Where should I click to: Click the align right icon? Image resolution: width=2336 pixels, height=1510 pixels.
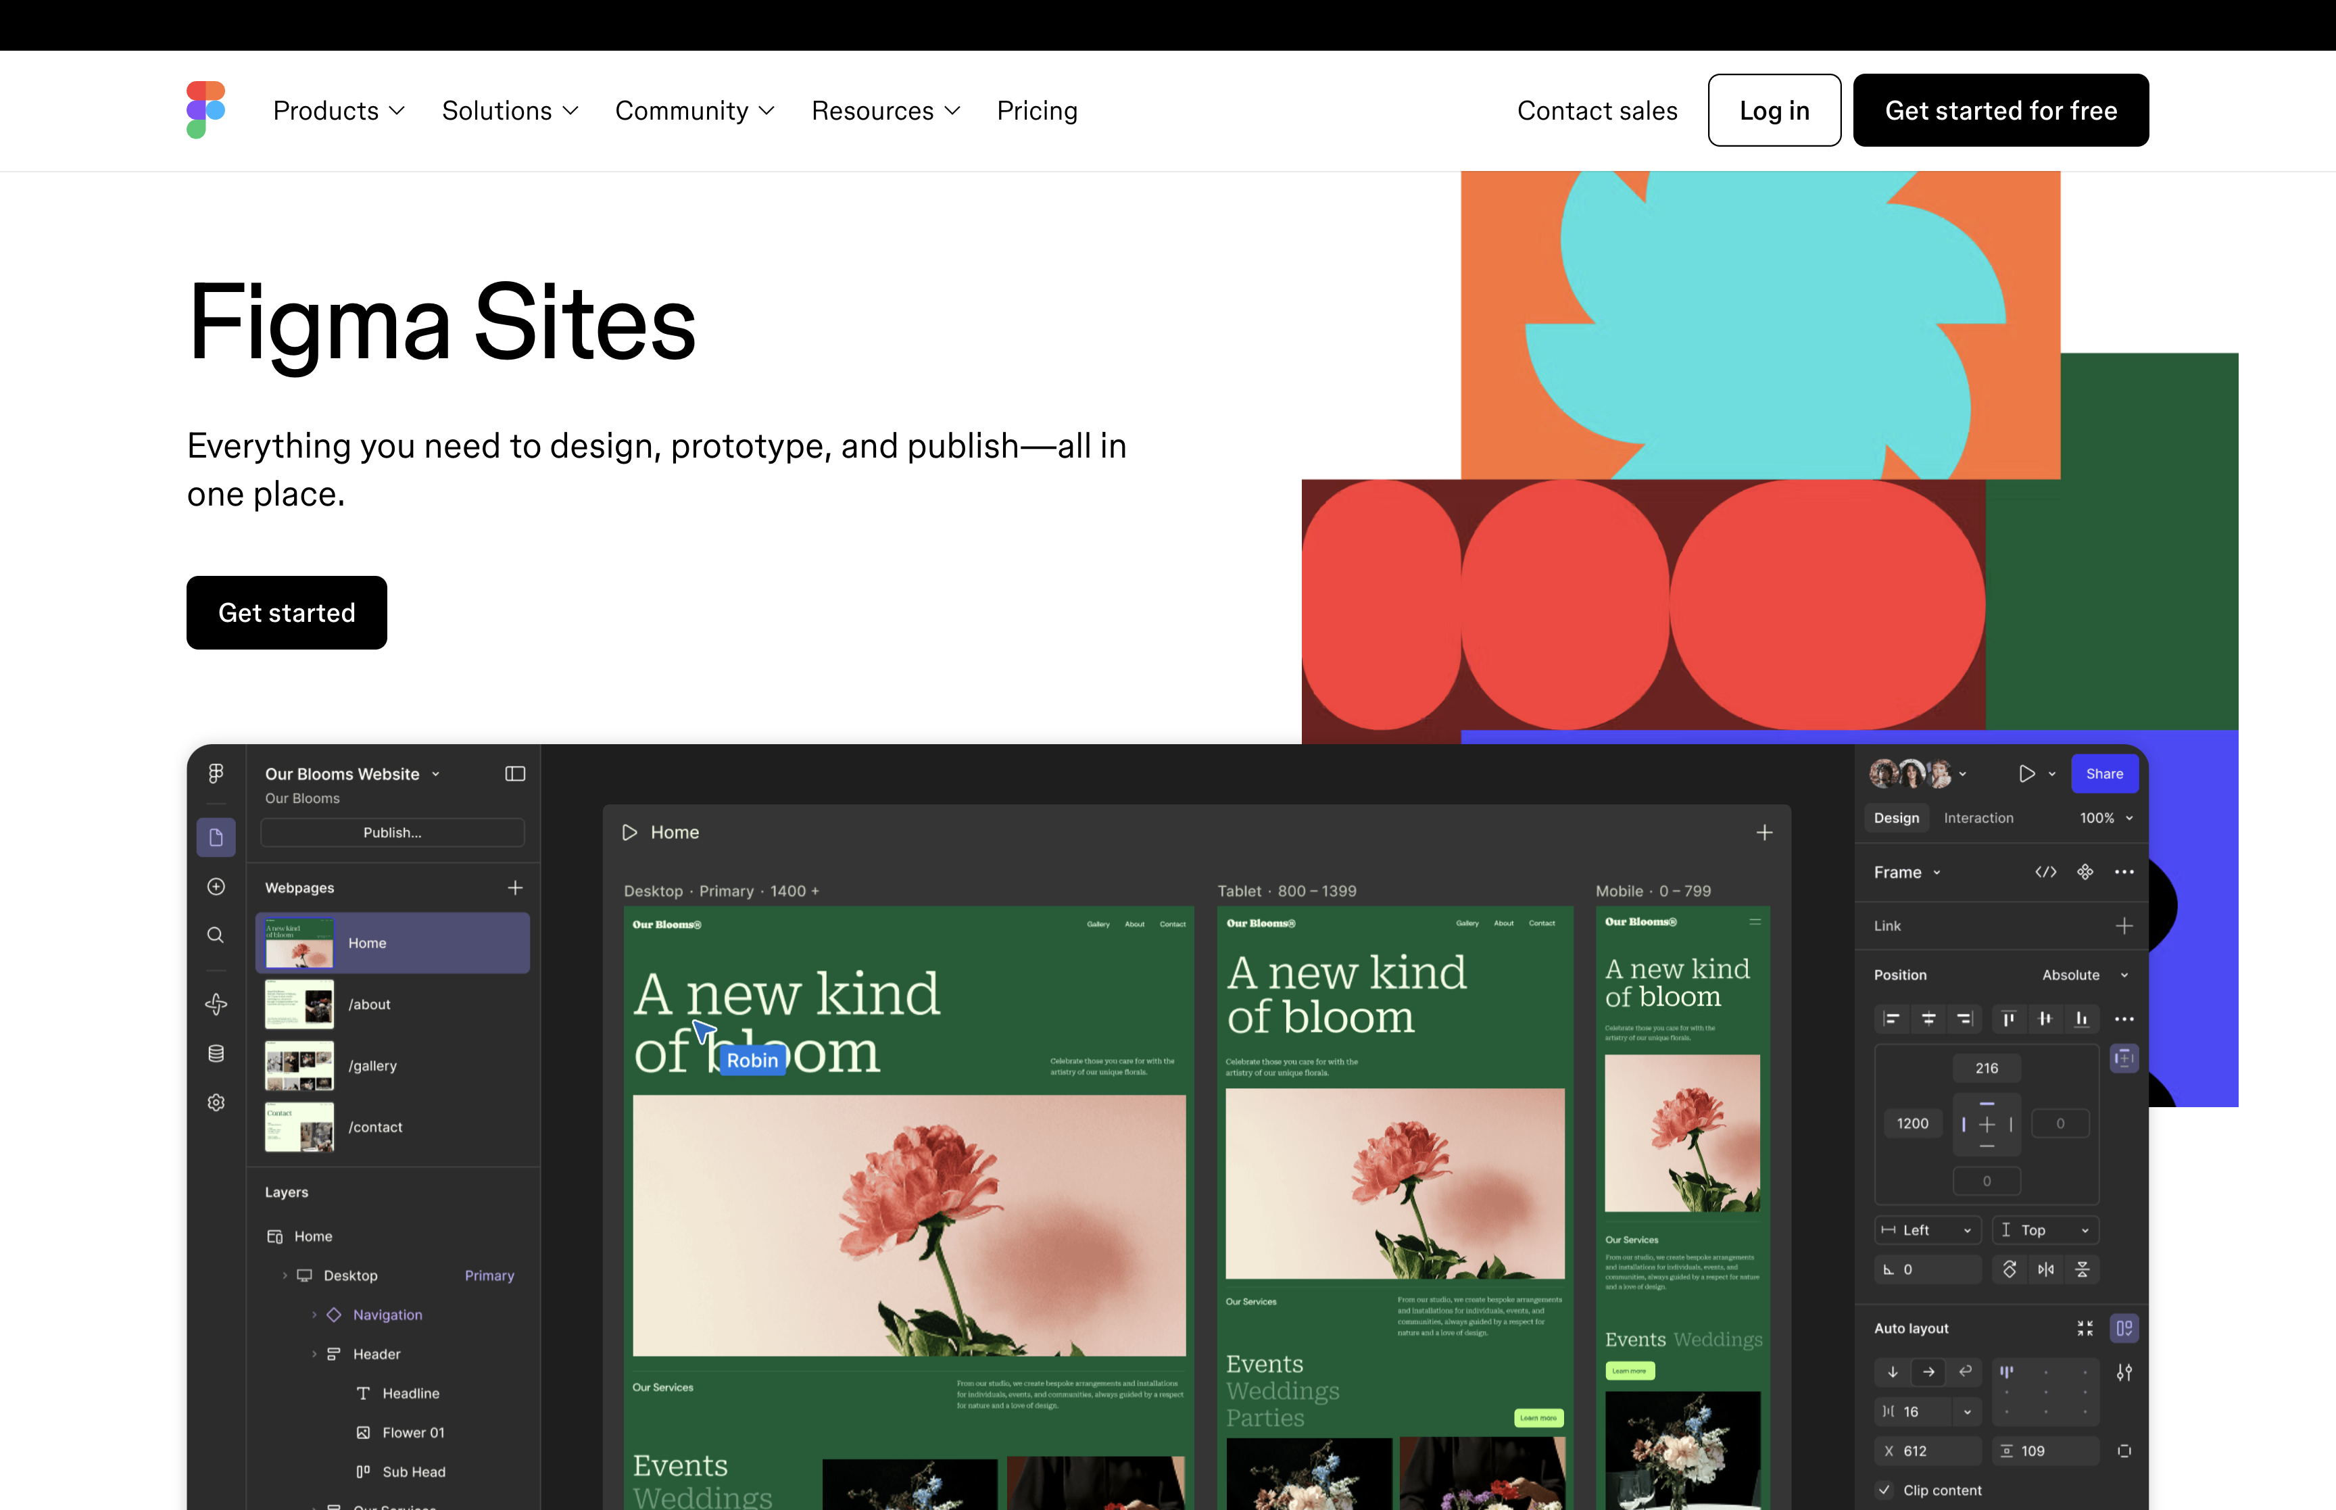coord(1964,1019)
